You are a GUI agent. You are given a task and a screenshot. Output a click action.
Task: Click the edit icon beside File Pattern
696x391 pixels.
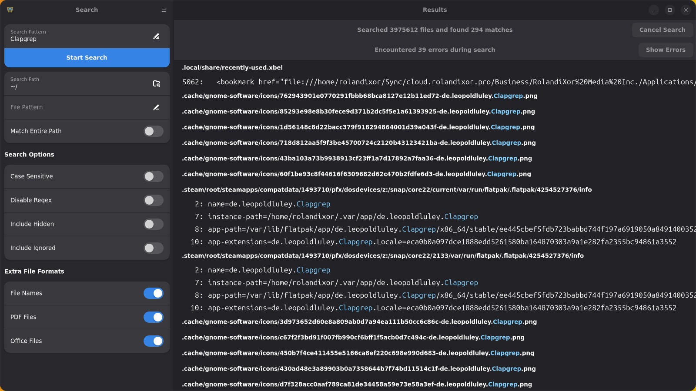pyautogui.click(x=156, y=107)
